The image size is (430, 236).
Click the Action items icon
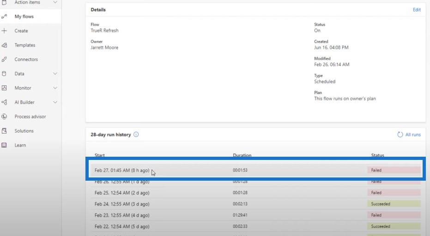pos(4,2)
